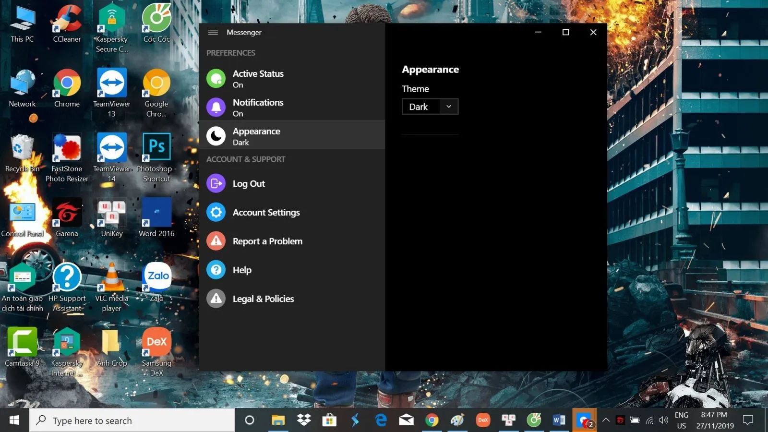Select the Control Panel desktop icon
The width and height of the screenshot is (768, 432).
coord(22,218)
